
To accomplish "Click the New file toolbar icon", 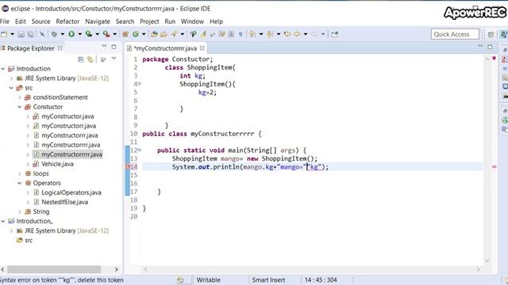I will point(4,34).
